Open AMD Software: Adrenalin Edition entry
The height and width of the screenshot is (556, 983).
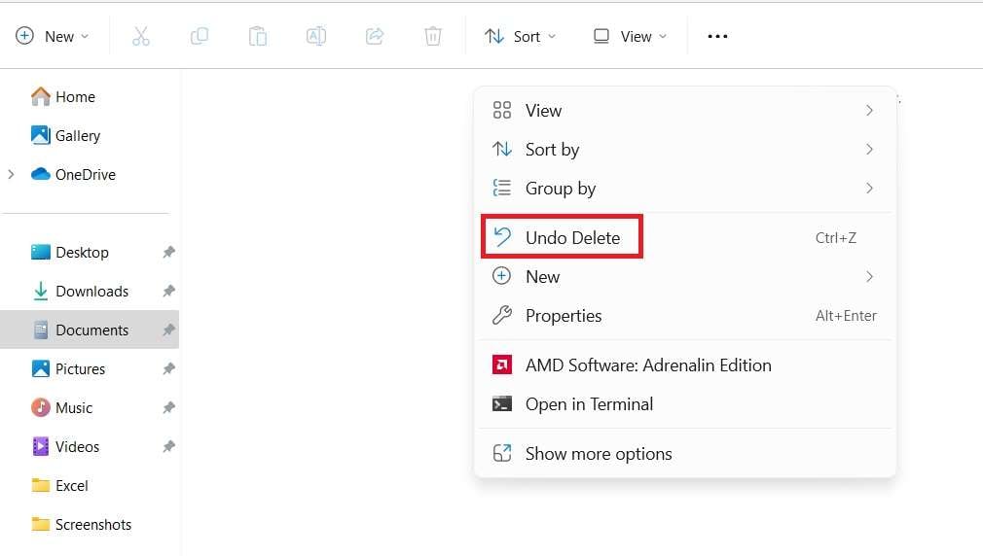[x=684, y=365]
